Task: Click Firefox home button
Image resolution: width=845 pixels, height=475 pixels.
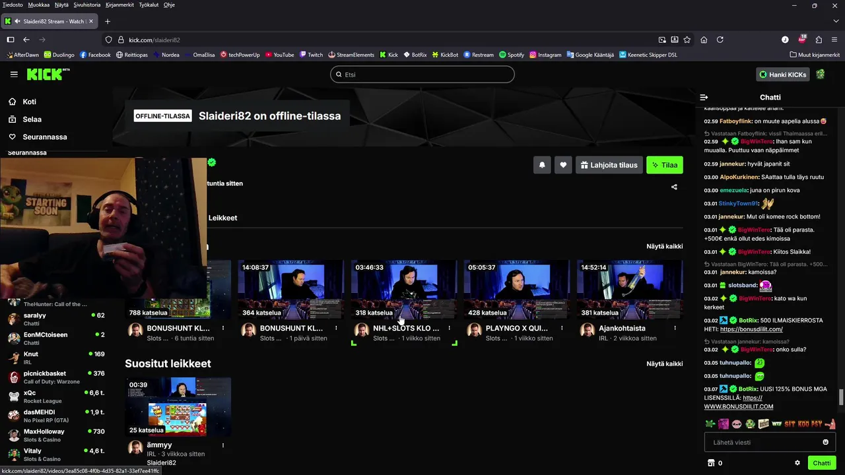Action: [x=704, y=40]
